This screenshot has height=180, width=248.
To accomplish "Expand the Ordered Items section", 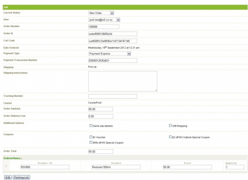I will pyautogui.click(x=13, y=158).
